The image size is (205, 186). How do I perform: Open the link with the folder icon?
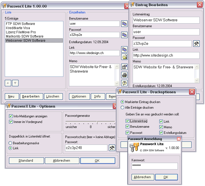[124, 57]
